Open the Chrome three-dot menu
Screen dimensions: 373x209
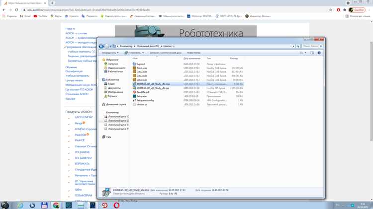(x=369, y=10)
